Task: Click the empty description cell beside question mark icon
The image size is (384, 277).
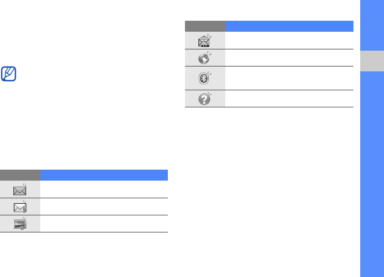Action: tap(289, 99)
